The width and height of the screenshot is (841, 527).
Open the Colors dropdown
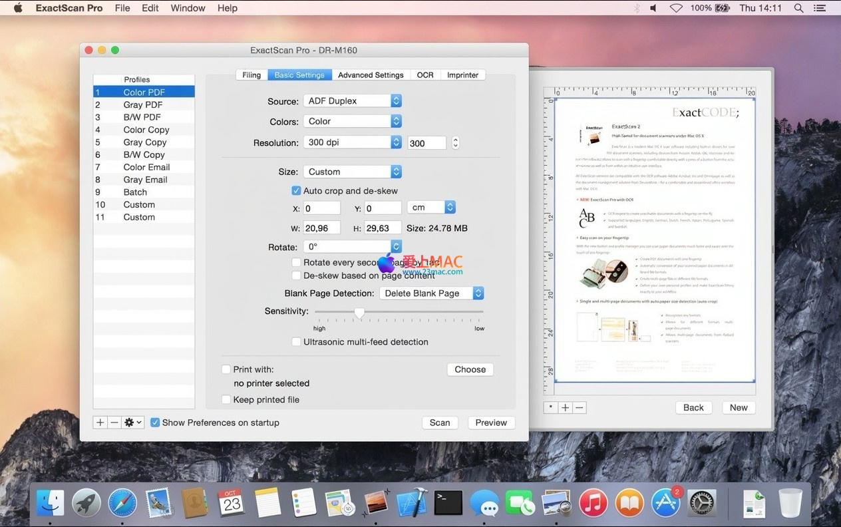click(353, 122)
